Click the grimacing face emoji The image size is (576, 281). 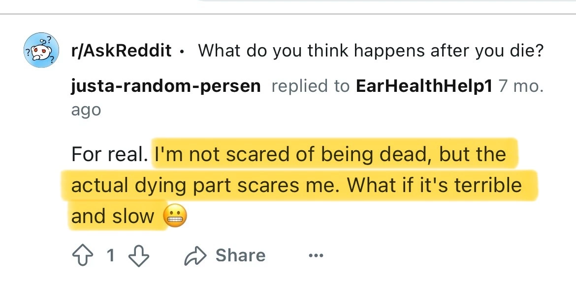pos(175,216)
